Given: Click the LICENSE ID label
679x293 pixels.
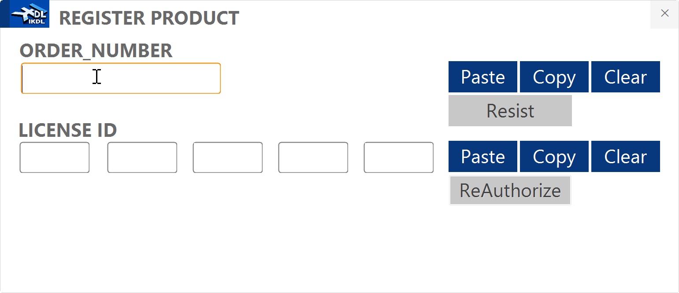Looking at the screenshot, I should 68,130.
